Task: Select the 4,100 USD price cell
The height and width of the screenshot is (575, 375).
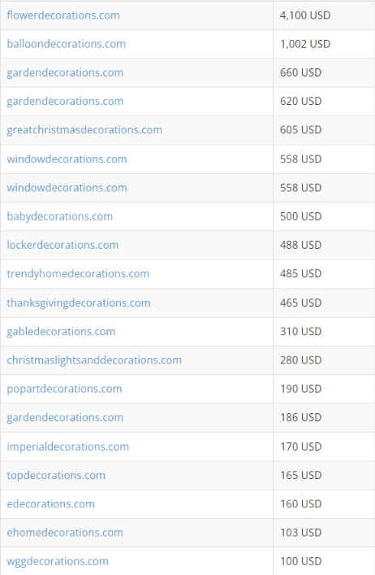Action: tap(324, 15)
